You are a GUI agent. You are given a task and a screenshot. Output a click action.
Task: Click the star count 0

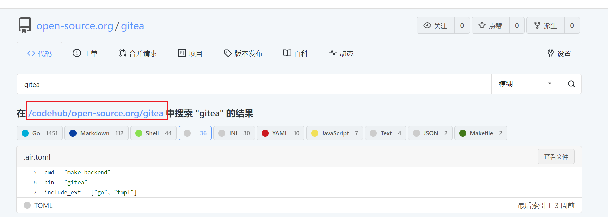(517, 25)
